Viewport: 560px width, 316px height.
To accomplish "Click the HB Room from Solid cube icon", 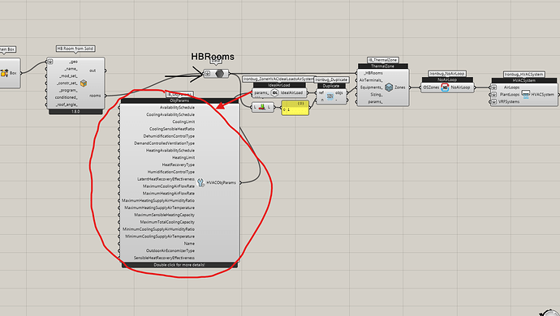I will click(84, 83).
